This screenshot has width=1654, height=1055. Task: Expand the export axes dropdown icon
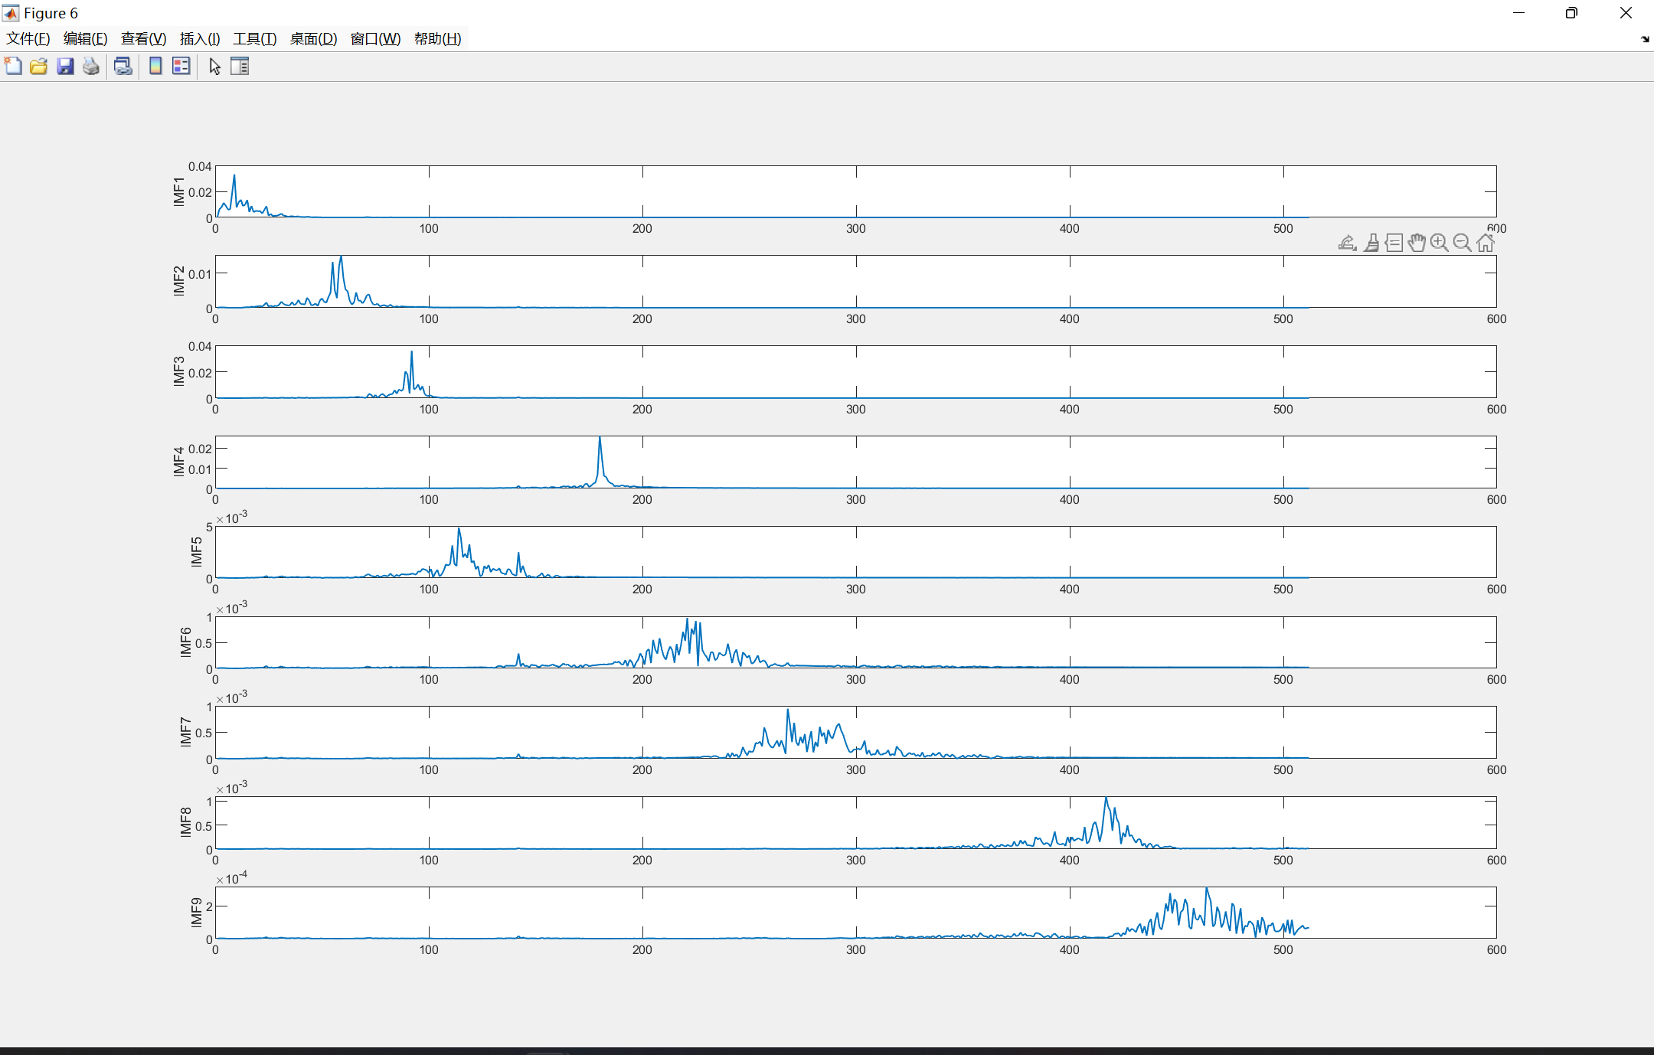pos(1347,243)
